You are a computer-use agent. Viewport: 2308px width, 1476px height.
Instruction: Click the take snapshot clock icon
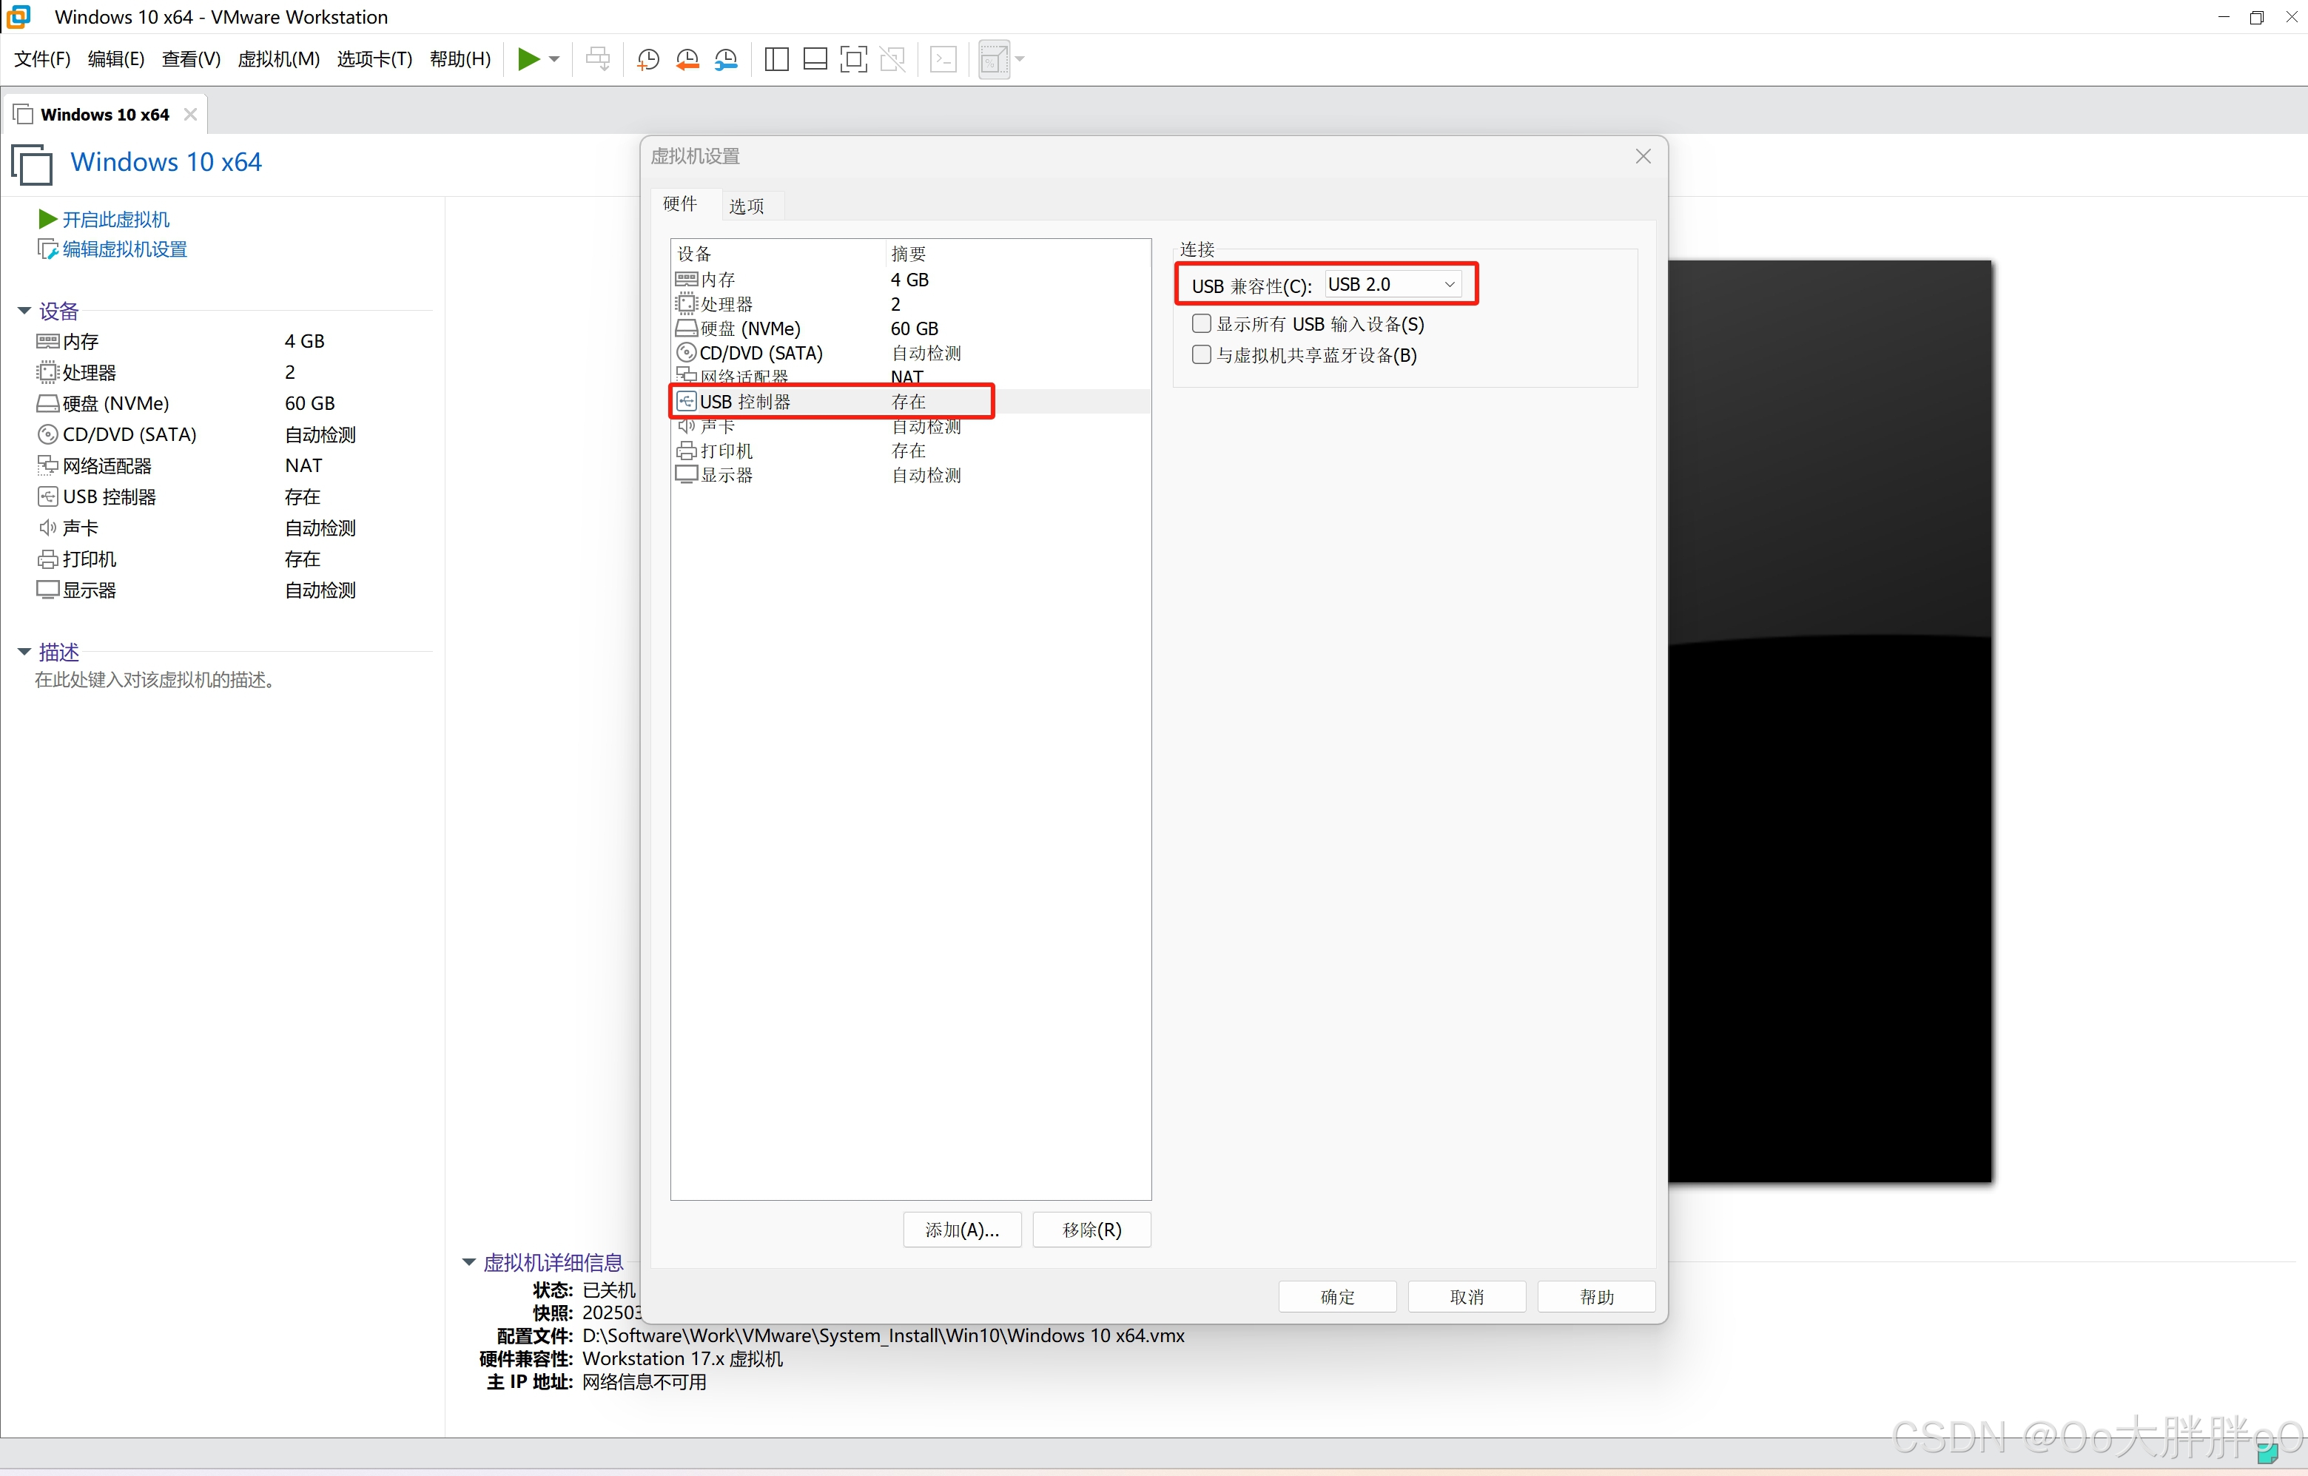click(648, 59)
